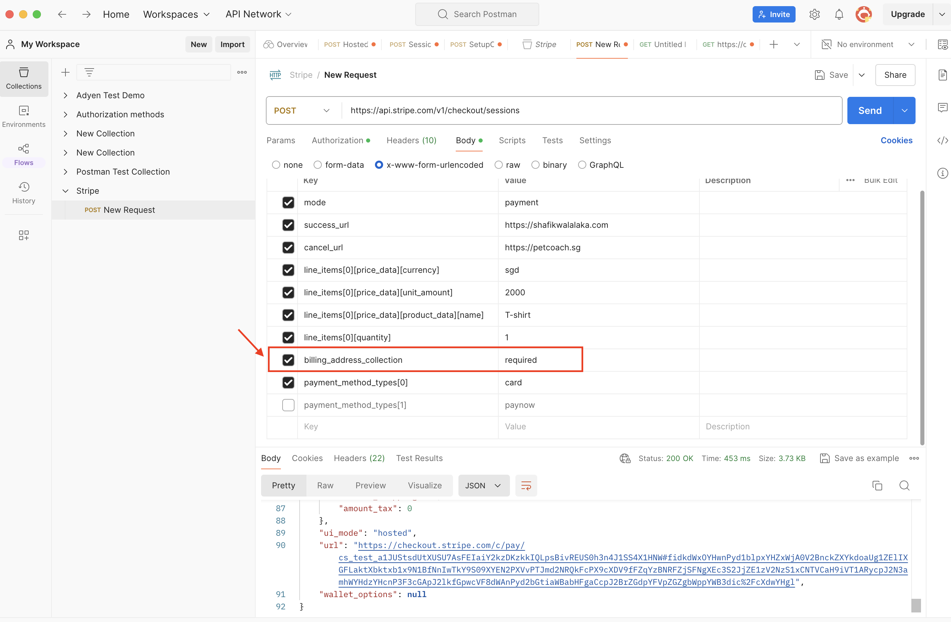Click the network globe status icon
Screen dimensions: 951x622
click(624, 458)
